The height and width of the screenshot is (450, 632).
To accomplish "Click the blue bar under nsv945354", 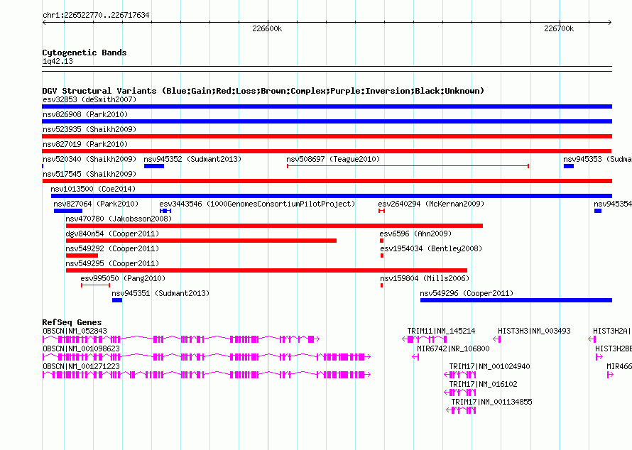I will 598,211.
